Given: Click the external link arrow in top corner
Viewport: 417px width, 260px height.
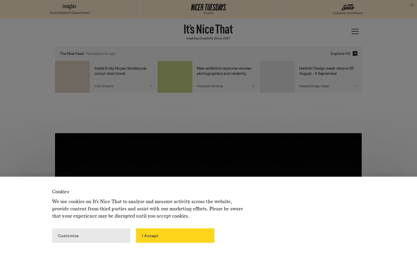Looking at the screenshot, I should [x=411, y=5].
